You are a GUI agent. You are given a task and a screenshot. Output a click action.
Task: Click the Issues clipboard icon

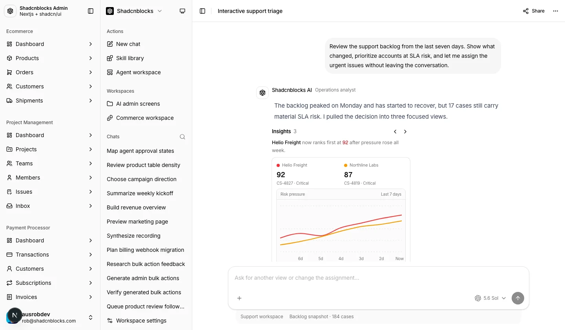click(9, 192)
